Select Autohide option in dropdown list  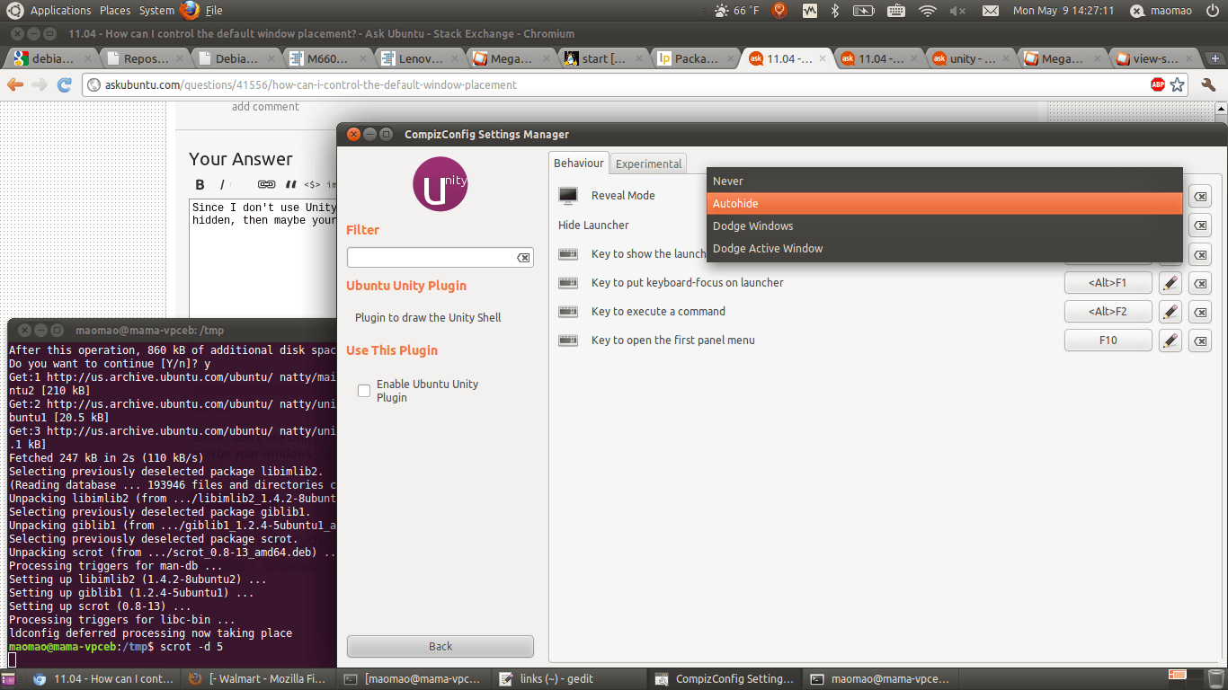click(x=944, y=203)
